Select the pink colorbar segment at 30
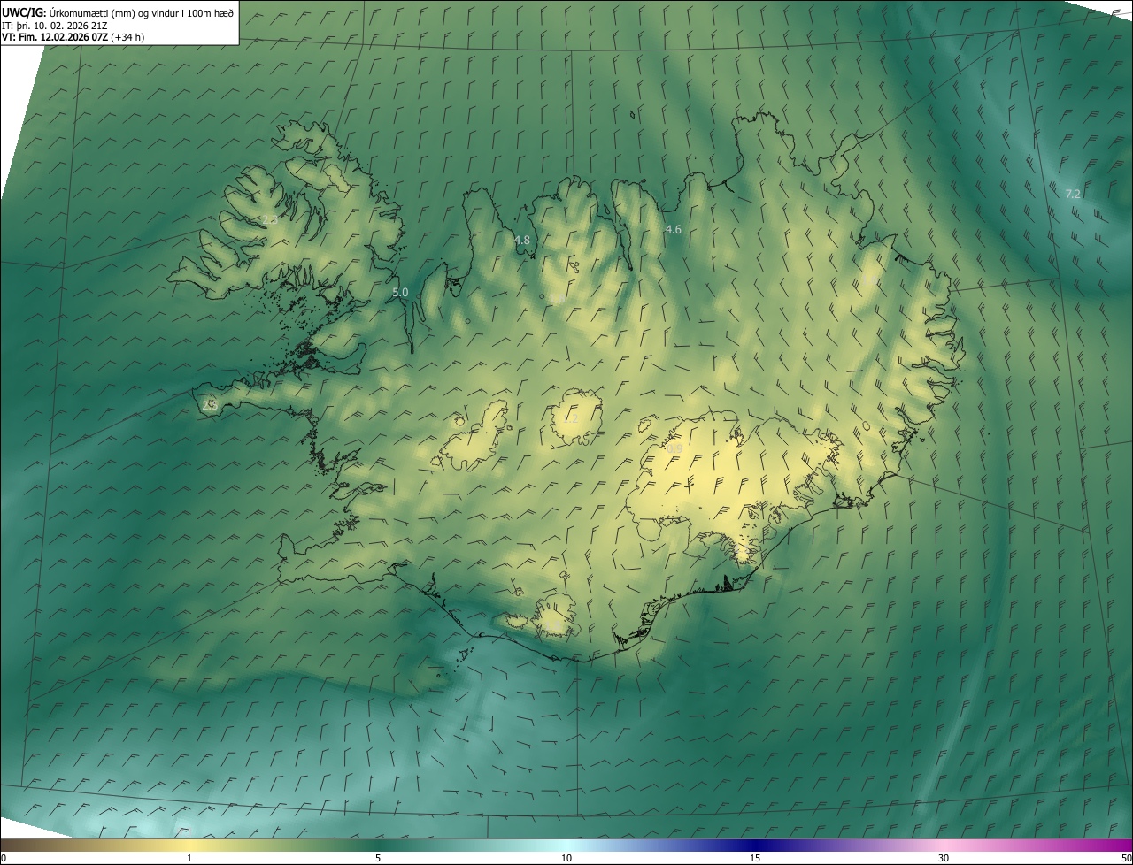The height and width of the screenshot is (865, 1133). [944, 846]
